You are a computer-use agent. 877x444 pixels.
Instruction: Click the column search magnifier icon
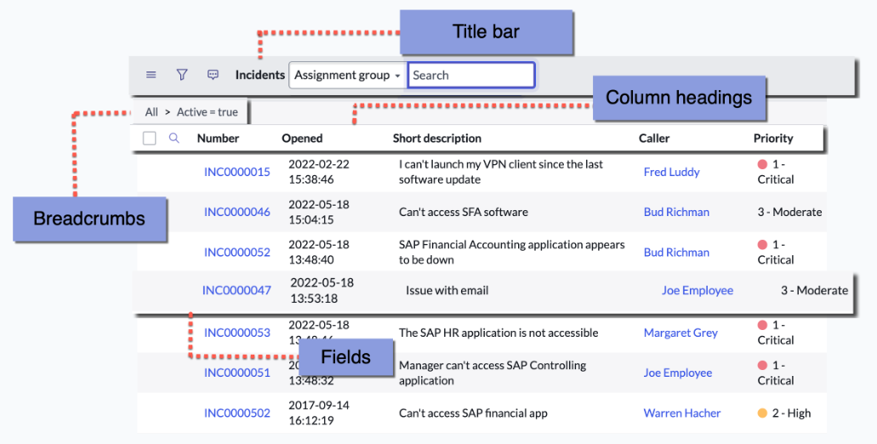174,138
